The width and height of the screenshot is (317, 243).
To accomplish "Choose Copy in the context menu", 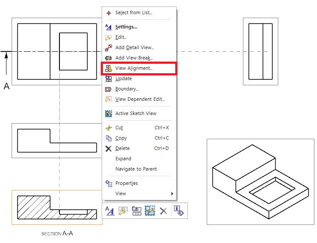I will (121, 138).
